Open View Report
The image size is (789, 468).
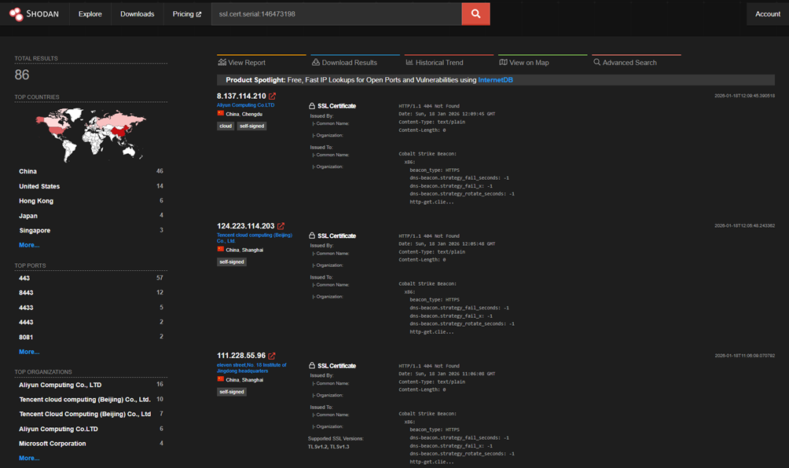pos(241,62)
